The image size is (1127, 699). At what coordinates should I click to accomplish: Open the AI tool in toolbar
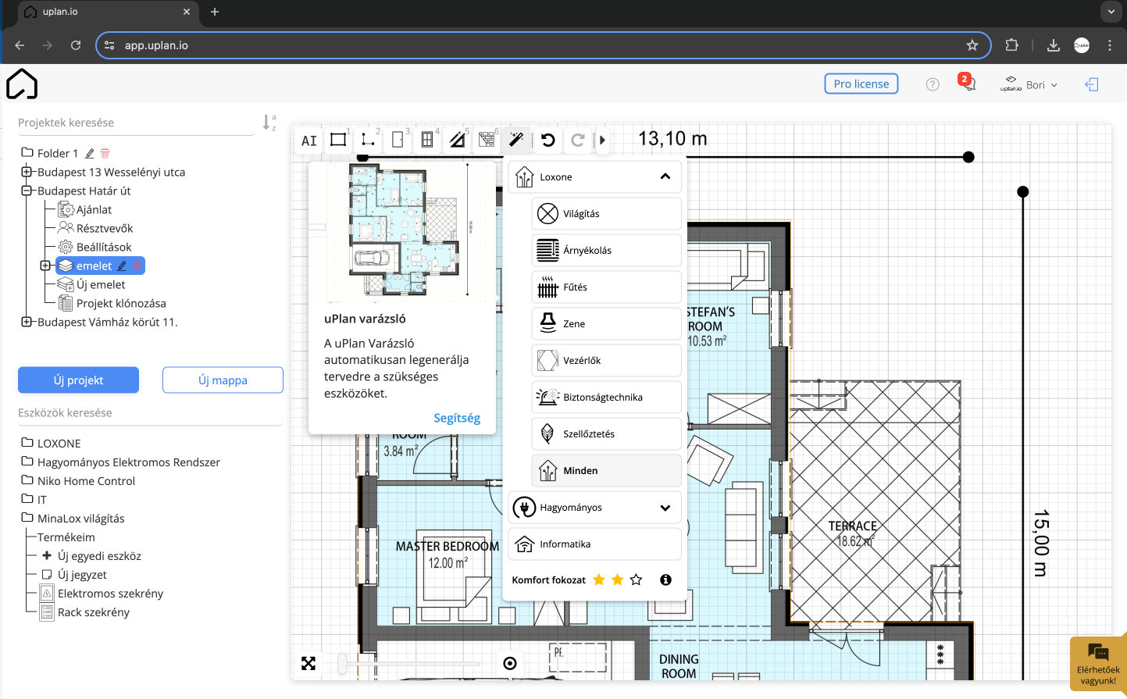pyautogui.click(x=309, y=141)
